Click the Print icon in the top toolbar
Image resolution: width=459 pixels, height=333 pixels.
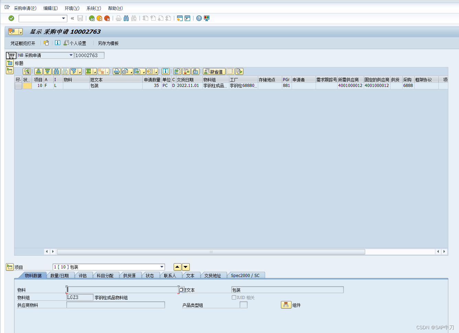tap(119, 18)
